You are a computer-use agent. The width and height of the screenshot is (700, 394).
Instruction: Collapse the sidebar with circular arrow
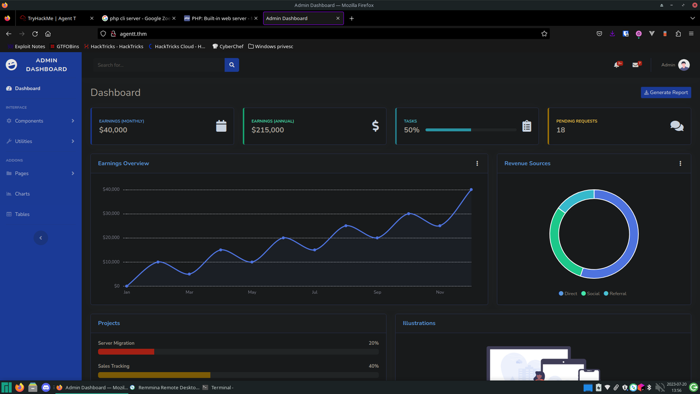coord(40,237)
